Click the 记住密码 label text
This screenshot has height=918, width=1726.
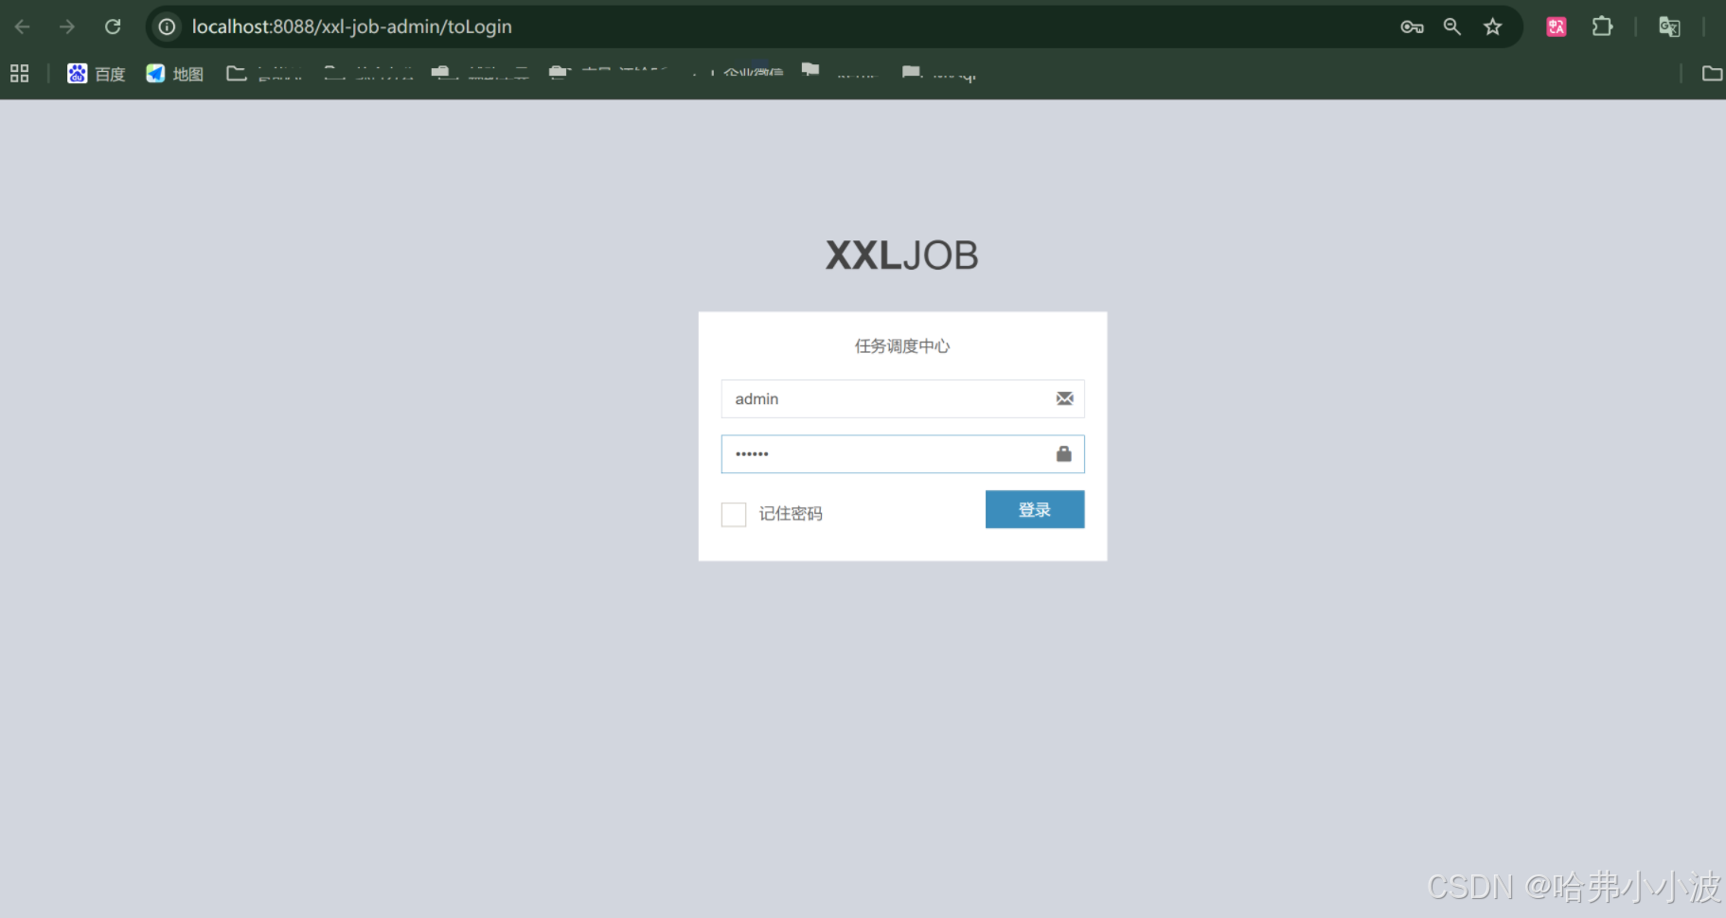point(791,514)
